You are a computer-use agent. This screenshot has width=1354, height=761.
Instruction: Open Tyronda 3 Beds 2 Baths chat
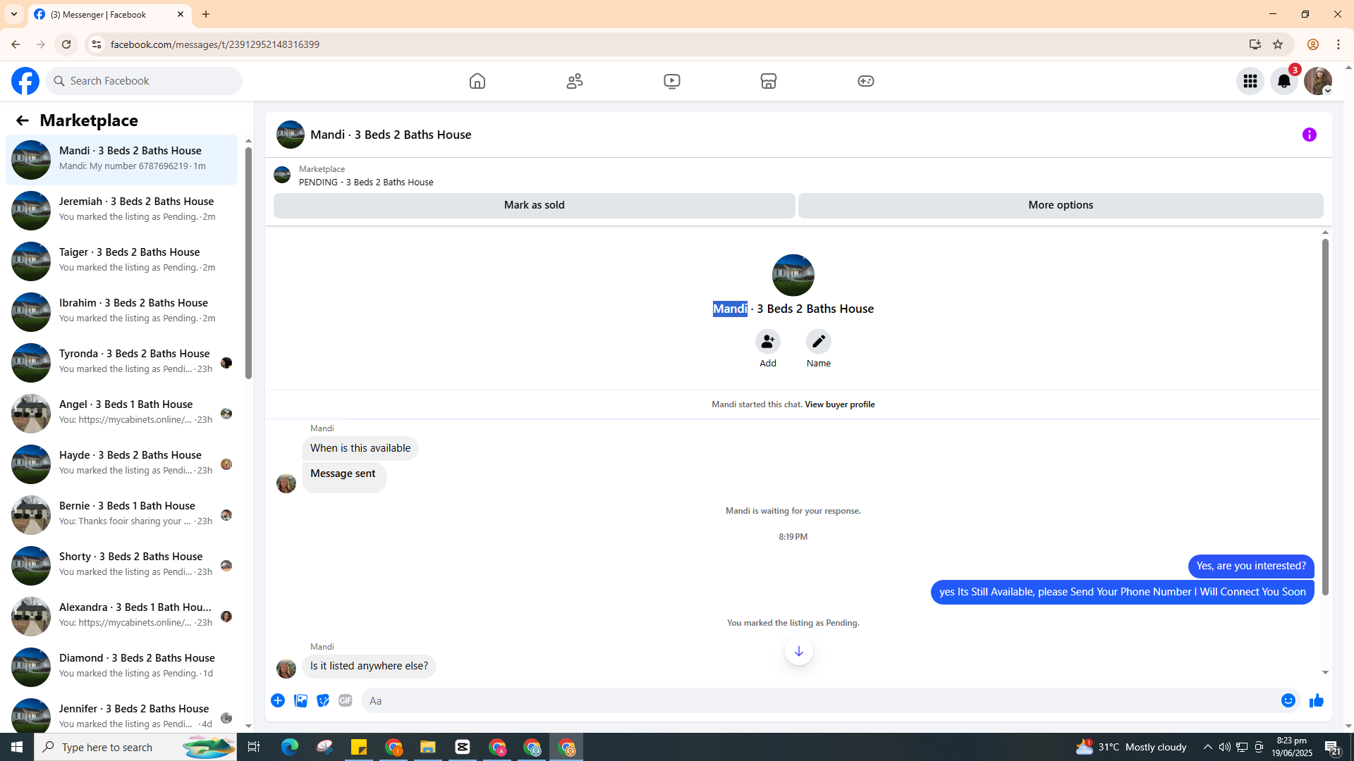click(x=122, y=363)
